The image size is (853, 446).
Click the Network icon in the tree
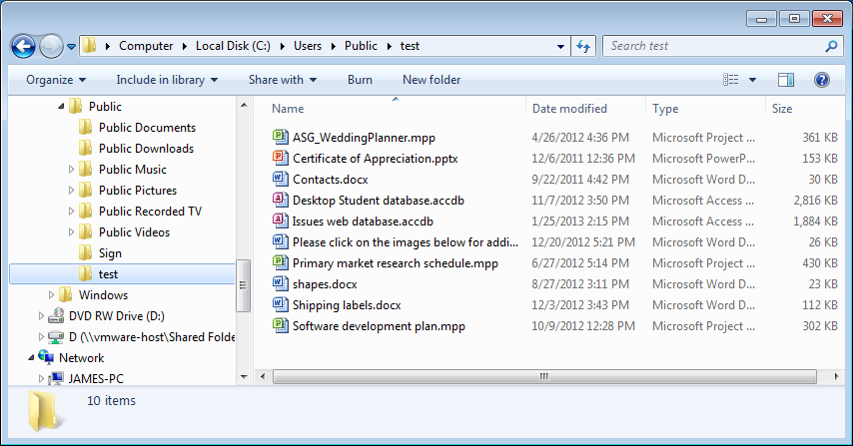46,357
